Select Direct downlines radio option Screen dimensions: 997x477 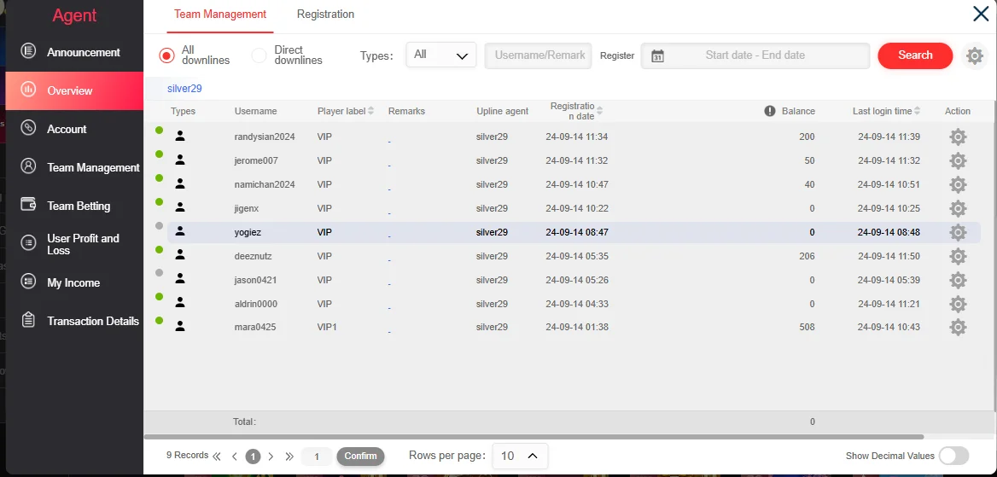pos(259,55)
